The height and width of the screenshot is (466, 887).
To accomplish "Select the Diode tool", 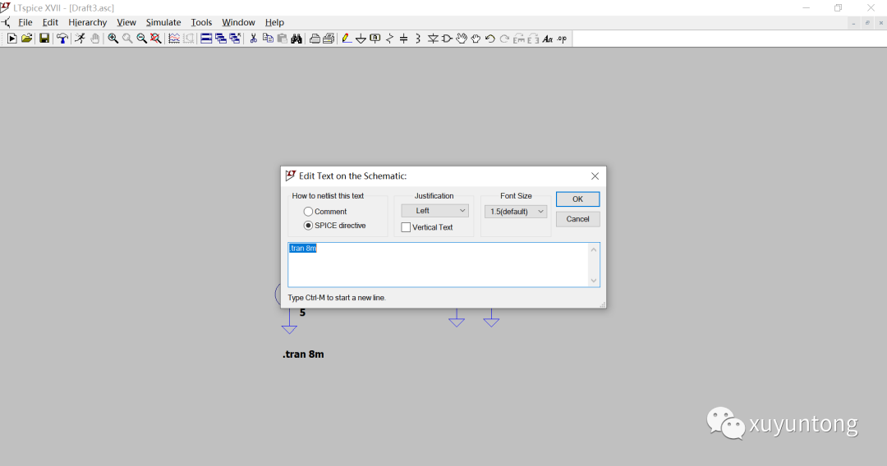I will point(433,39).
